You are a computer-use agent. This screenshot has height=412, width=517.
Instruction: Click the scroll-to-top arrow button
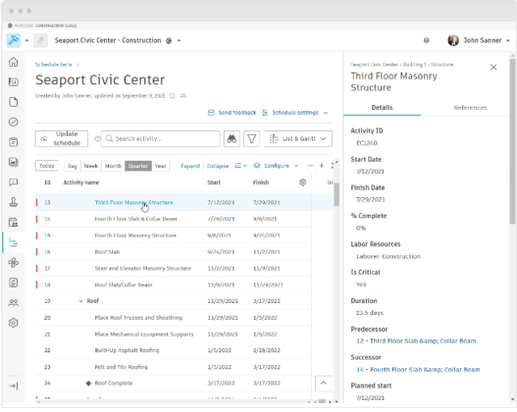(323, 384)
